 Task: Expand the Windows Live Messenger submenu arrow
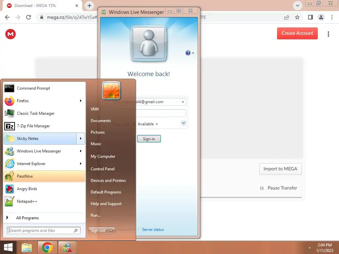coord(81,151)
